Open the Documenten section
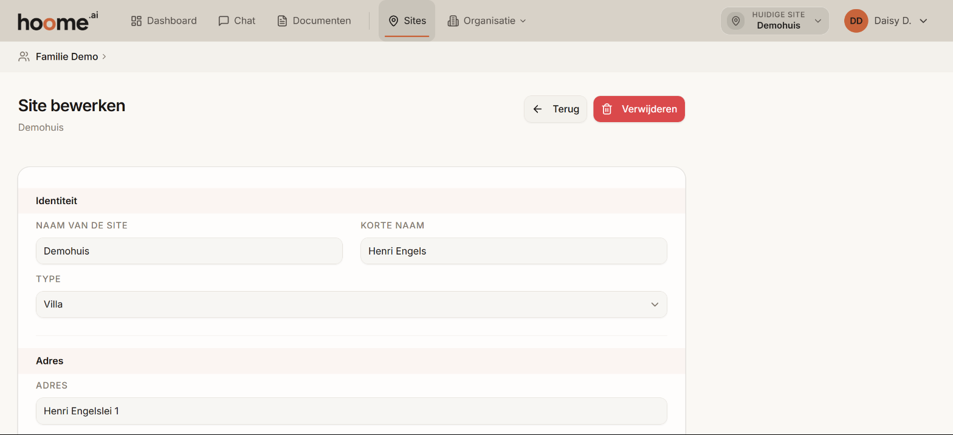953x435 pixels. pyautogui.click(x=314, y=21)
